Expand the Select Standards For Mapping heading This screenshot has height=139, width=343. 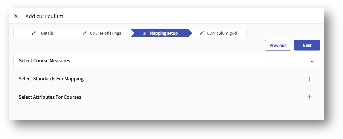[51, 79]
